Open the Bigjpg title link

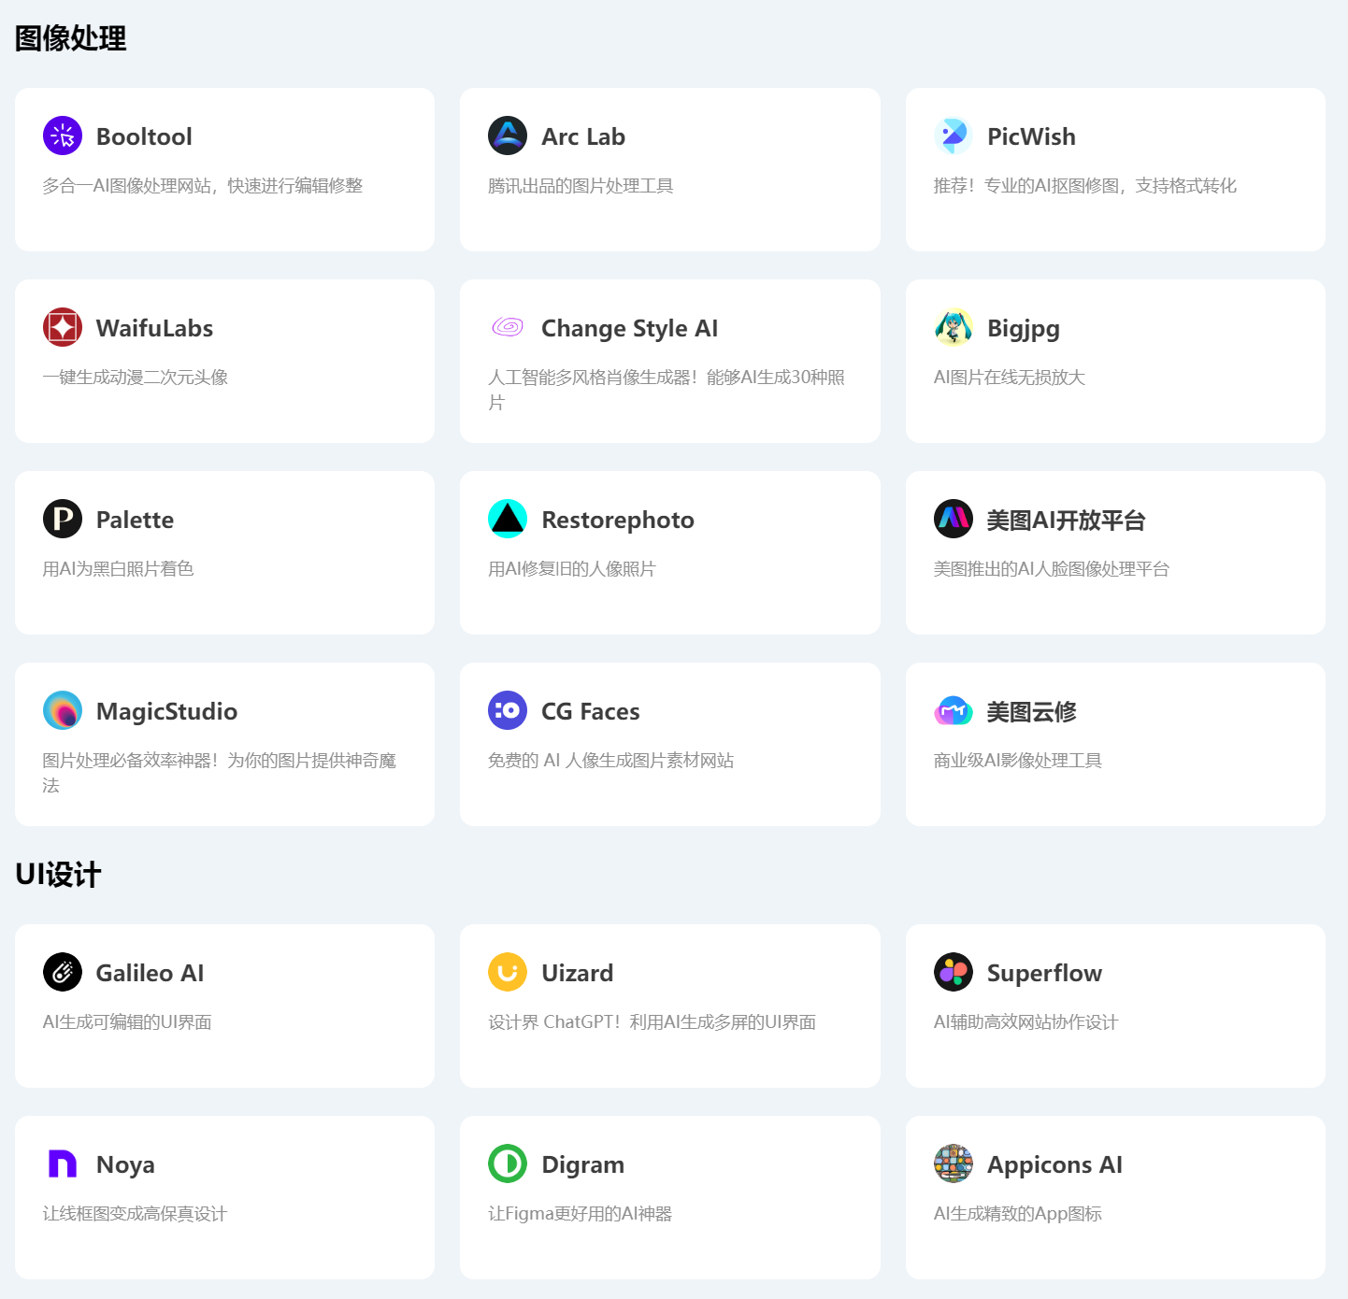coord(1024,329)
